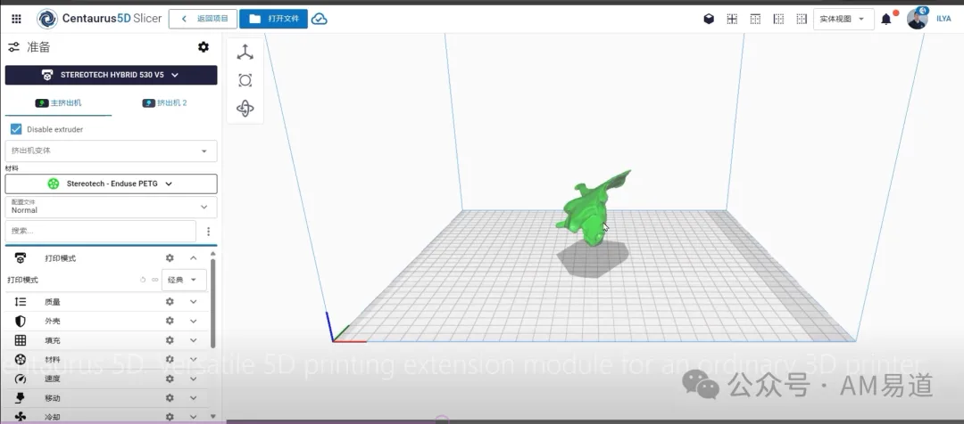Open the Stereotech - Enduse PETG material dropdown
964x424 pixels.
(x=112, y=183)
